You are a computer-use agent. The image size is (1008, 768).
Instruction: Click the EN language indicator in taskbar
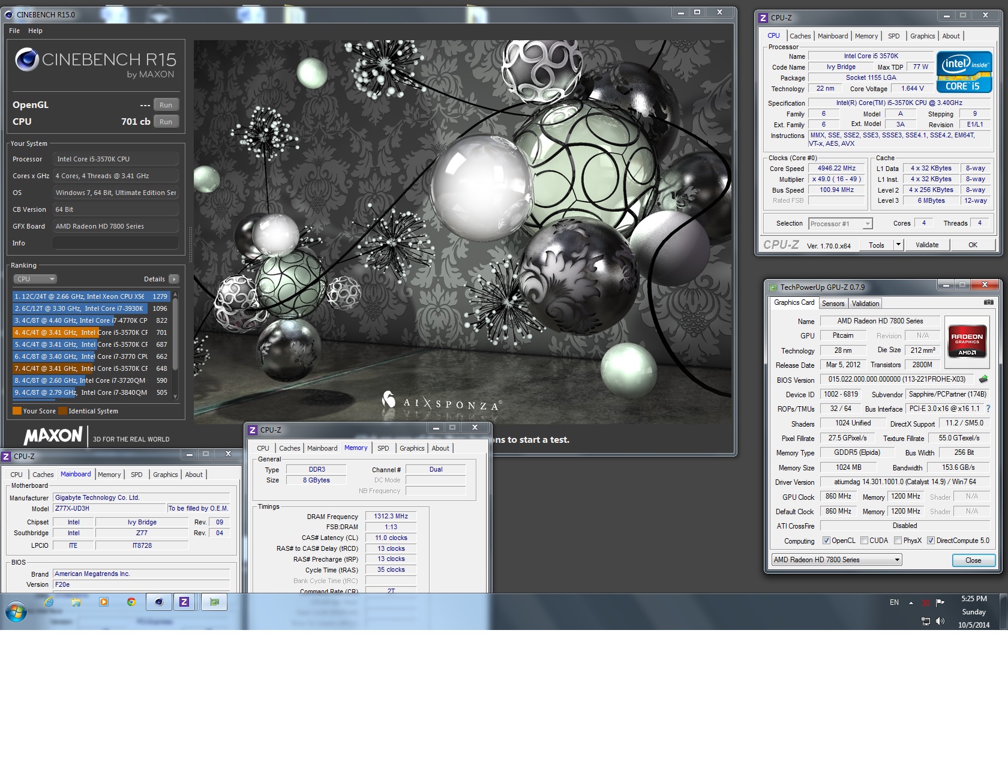[894, 602]
